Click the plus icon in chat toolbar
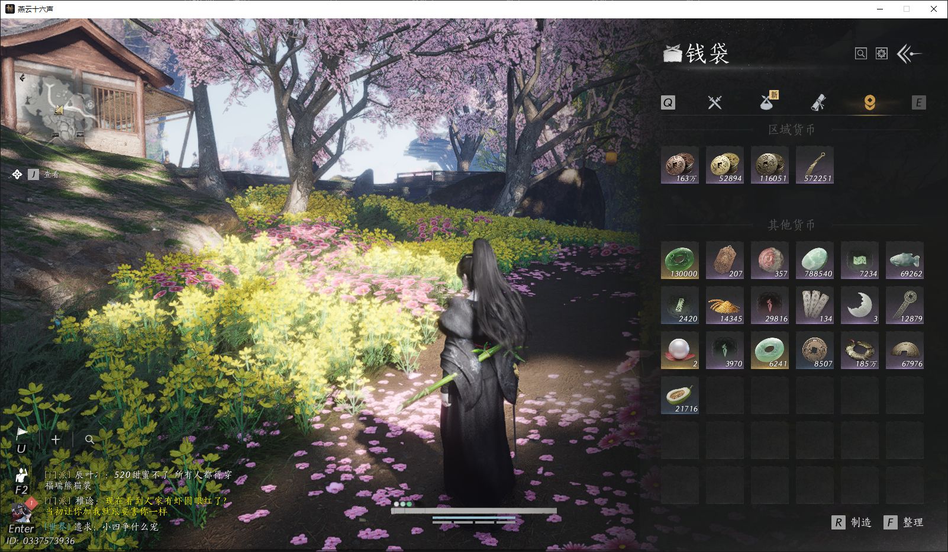 56,439
